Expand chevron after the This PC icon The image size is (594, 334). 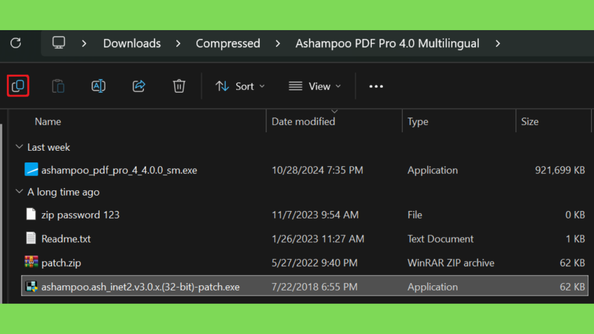click(84, 43)
